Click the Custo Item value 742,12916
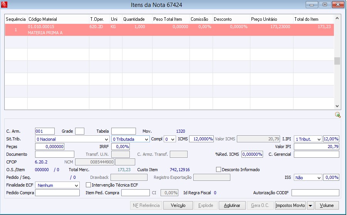Viewport: 347px width, 215px height. 180,170
